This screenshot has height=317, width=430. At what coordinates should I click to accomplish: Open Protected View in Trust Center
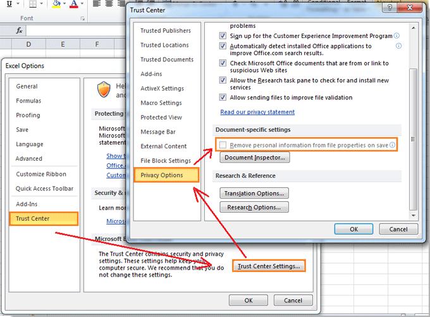(x=161, y=118)
